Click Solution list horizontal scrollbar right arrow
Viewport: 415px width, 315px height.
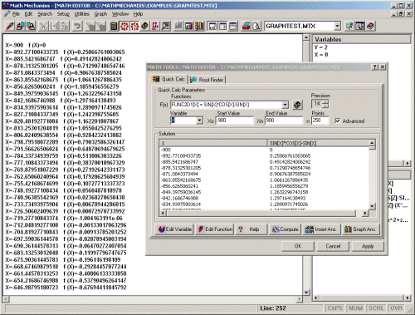(365, 213)
